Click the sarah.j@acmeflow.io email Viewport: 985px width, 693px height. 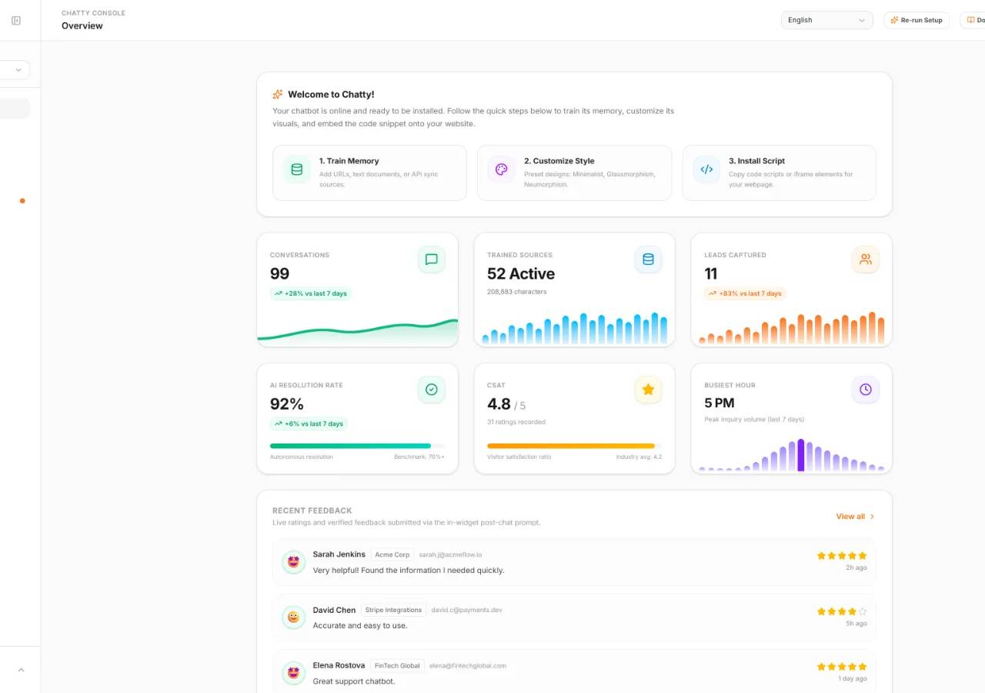point(450,554)
